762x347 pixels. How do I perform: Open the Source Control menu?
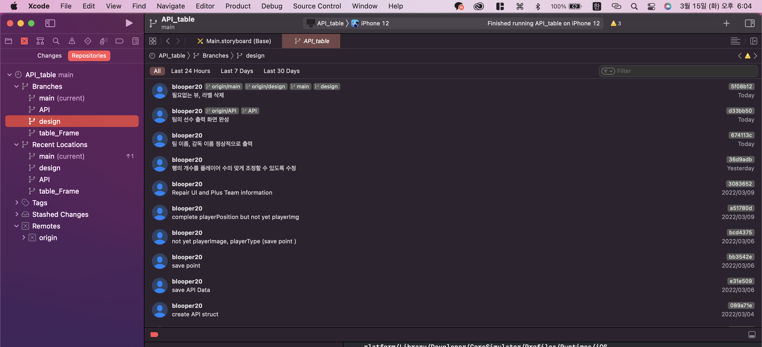(317, 6)
